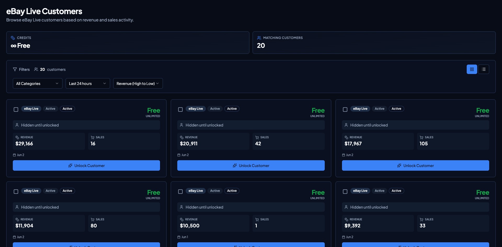Click sales cart icon beside 105 sales
502x247 pixels.
coord(421,137)
